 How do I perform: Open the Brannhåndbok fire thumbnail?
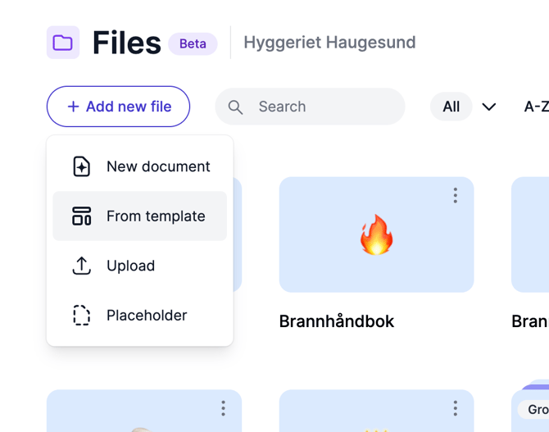376,234
